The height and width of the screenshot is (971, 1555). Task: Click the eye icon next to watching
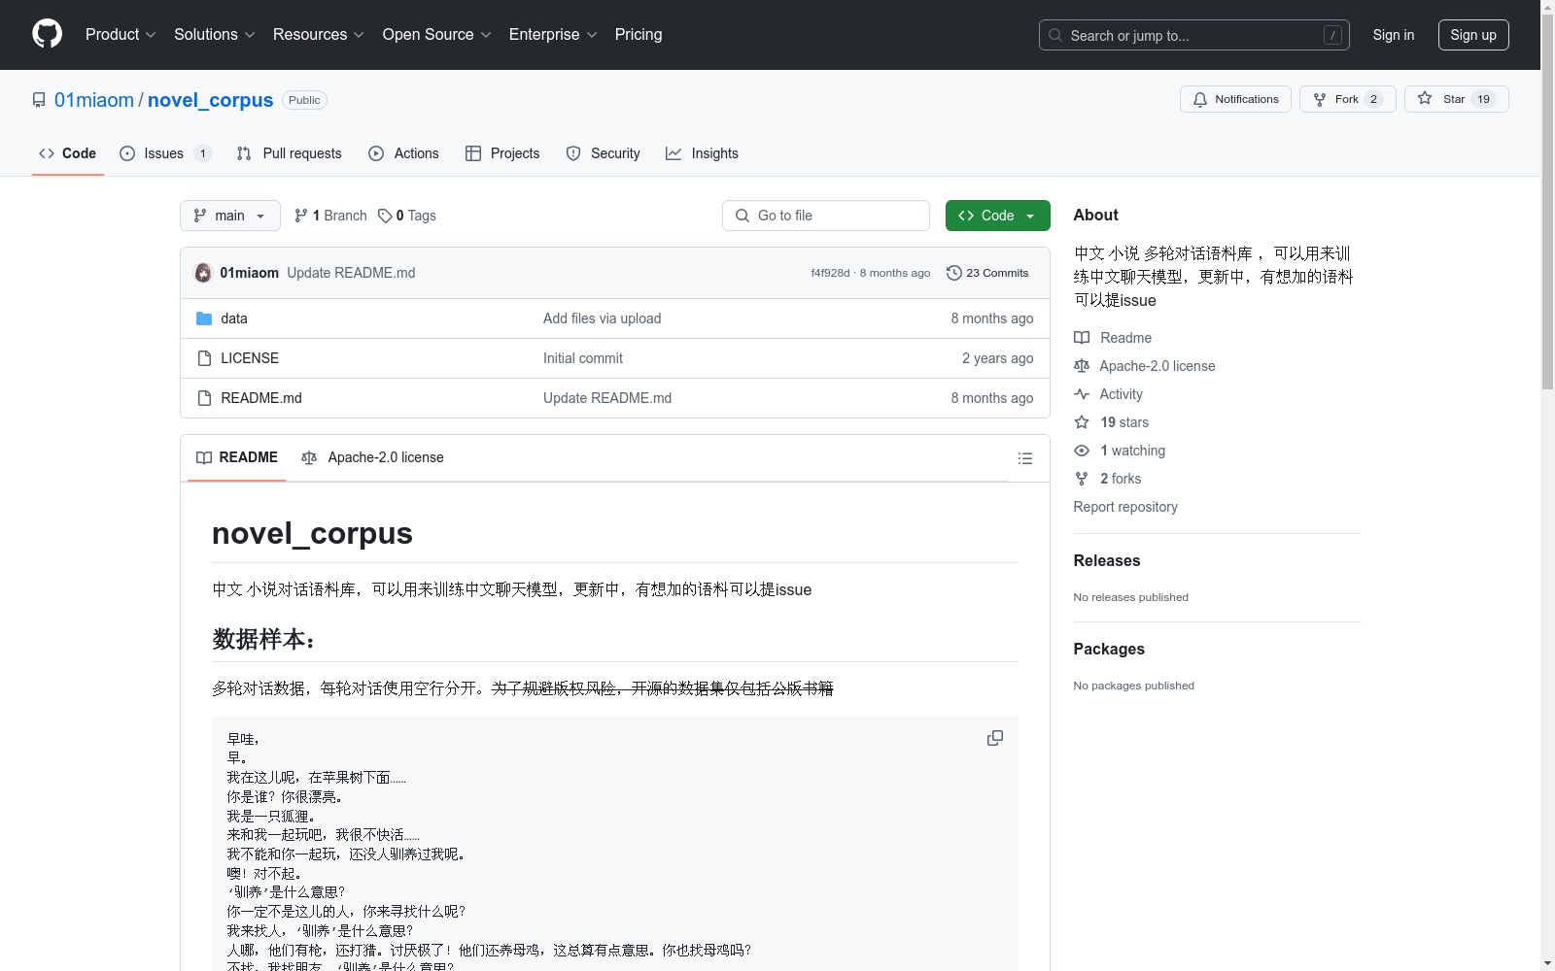point(1082,451)
